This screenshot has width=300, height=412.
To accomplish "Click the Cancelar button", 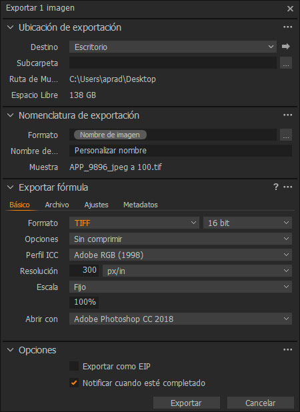I will coord(260,403).
